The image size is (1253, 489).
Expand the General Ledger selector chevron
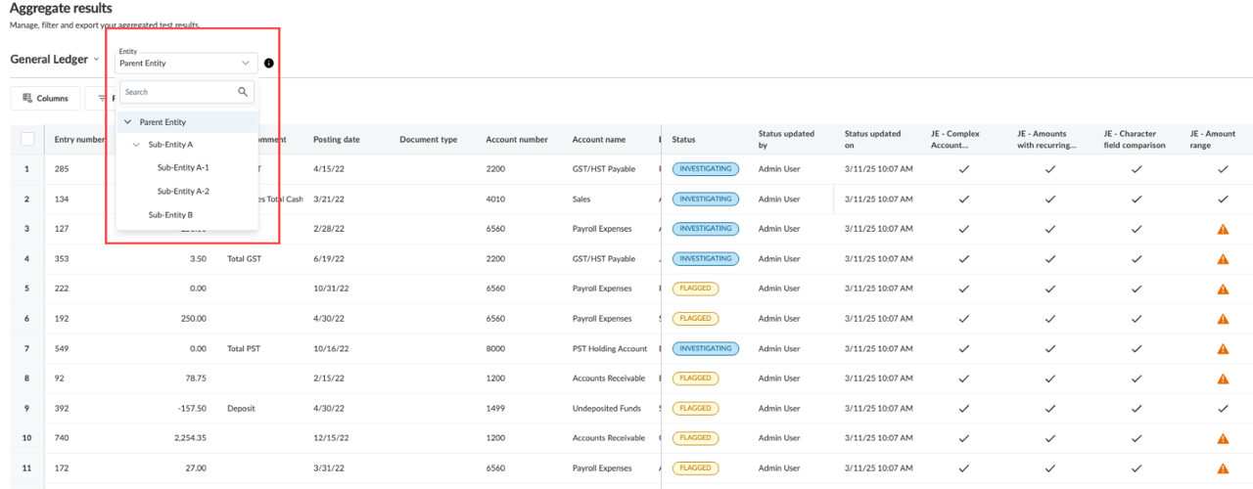click(96, 60)
